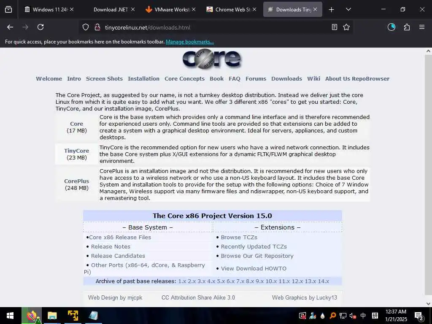
Task: Open archive of 10.x releases
Action: click(271, 281)
